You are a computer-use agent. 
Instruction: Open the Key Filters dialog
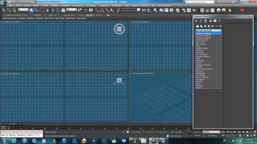(x=213, y=135)
